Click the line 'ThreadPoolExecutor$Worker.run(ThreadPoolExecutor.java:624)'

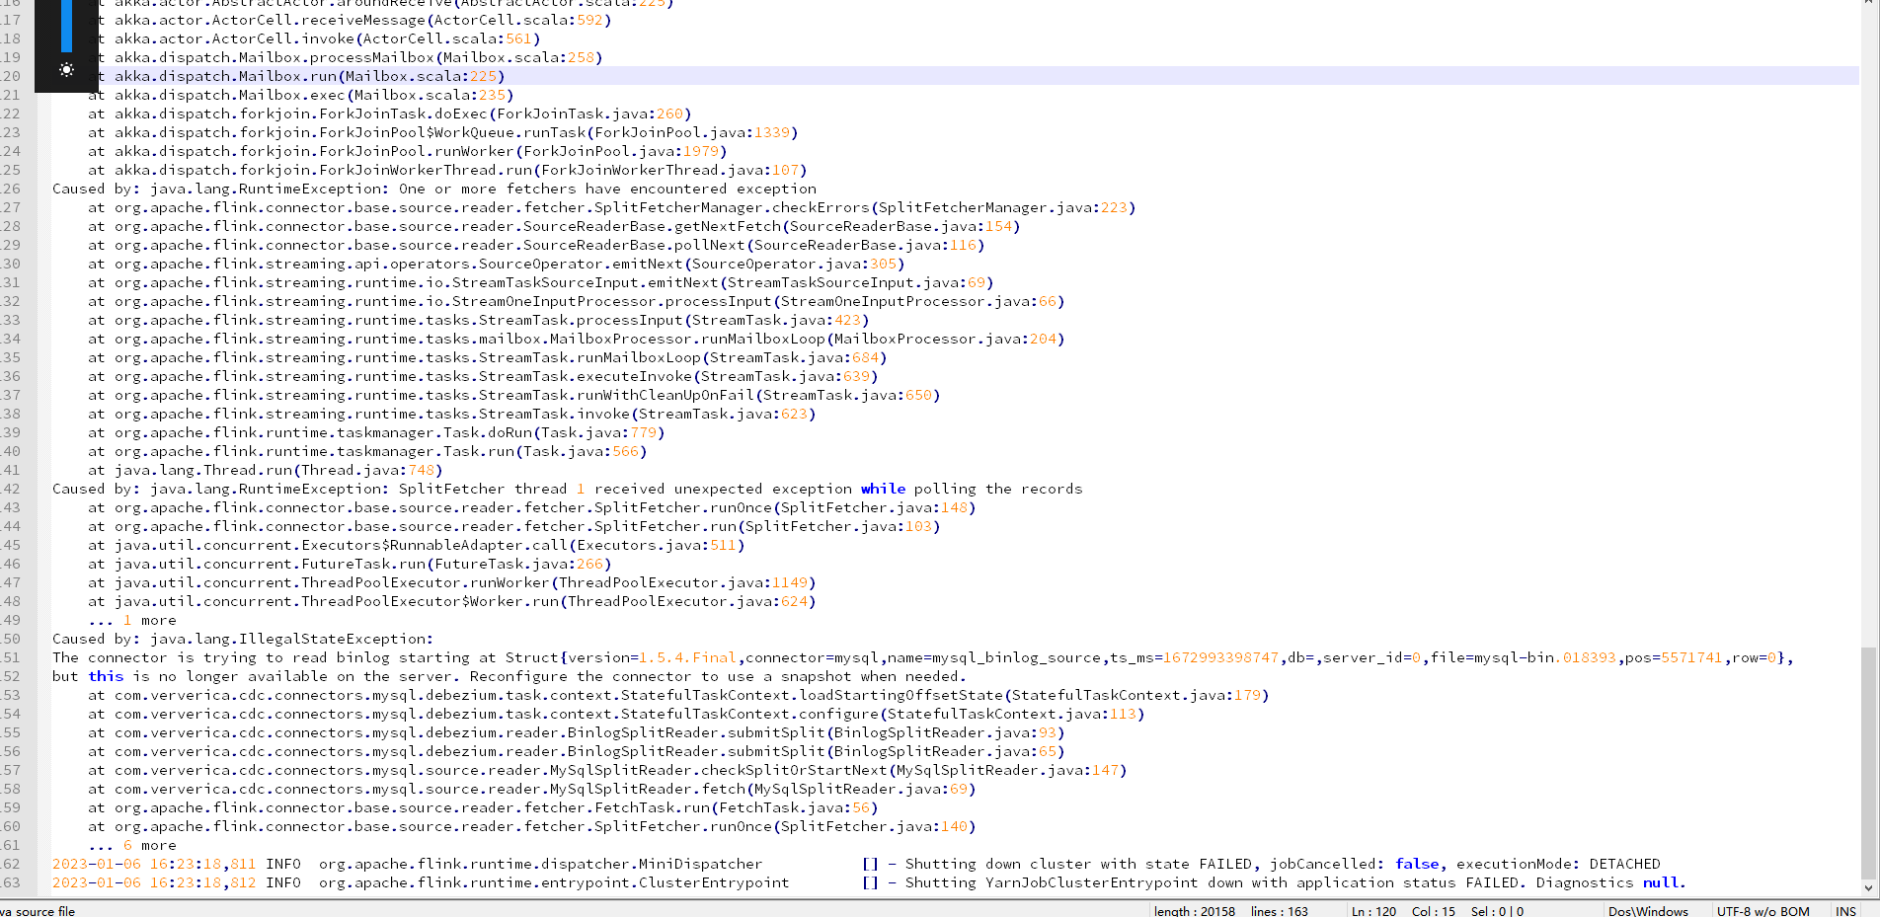451,601
